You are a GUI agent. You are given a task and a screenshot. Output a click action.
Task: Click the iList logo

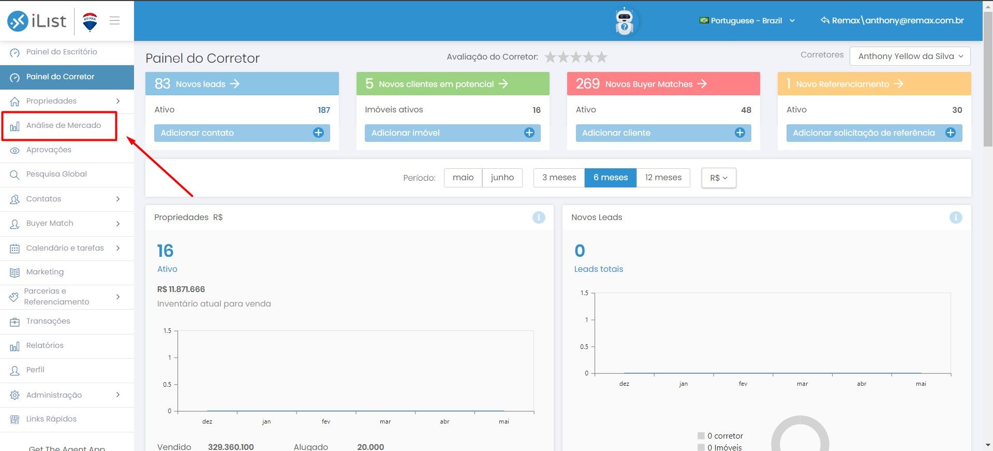tap(37, 21)
